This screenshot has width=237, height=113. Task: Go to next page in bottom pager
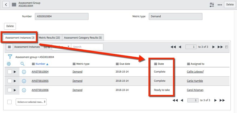pos(215,100)
